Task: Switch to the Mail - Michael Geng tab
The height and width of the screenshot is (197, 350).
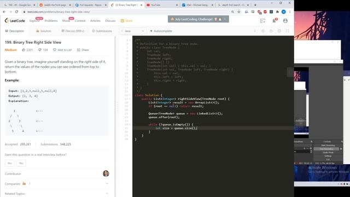Action: (198, 5)
